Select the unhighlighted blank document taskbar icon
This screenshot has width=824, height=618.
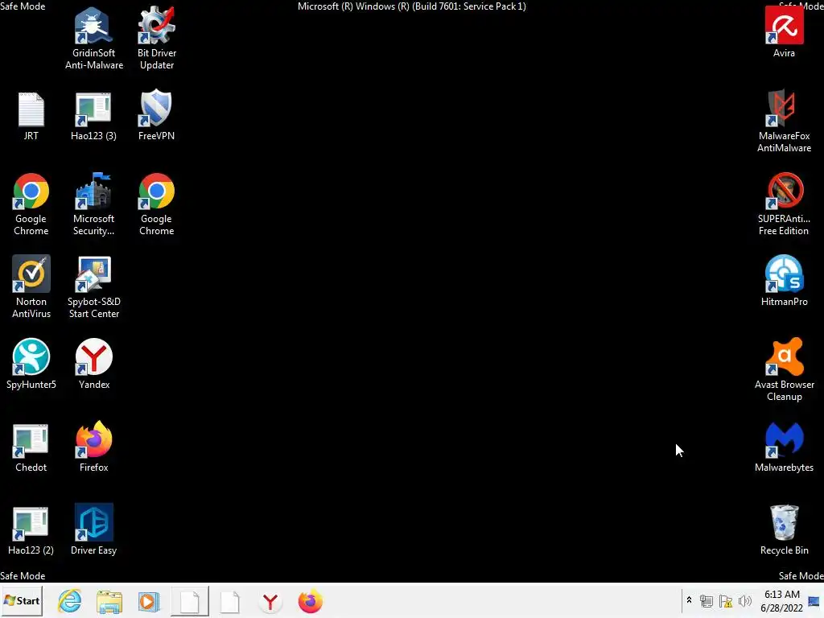pyautogui.click(x=229, y=601)
